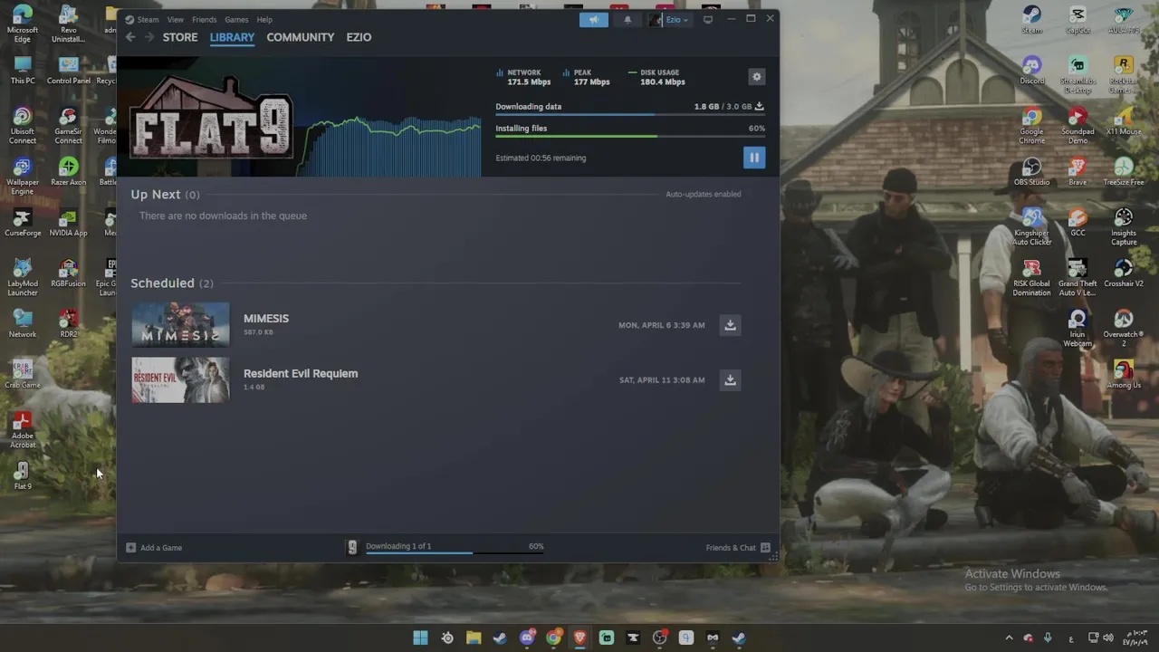The width and height of the screenshot is (1159, 652).
Task: Select Google Chrome desktop icon
Action: point(1031,125)
